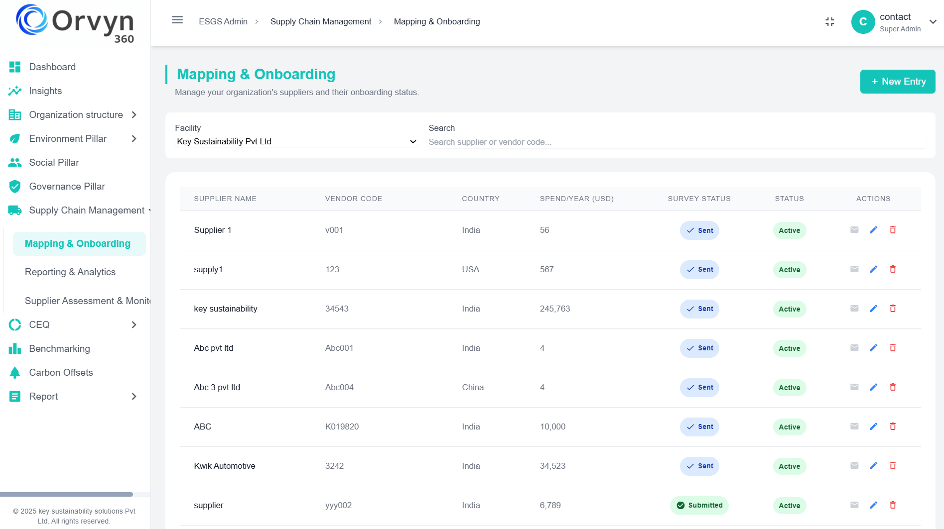Viewport: 944px width, 529px height.
Task: Open the Facility dropdown
Action: click(x=296, y=141)
